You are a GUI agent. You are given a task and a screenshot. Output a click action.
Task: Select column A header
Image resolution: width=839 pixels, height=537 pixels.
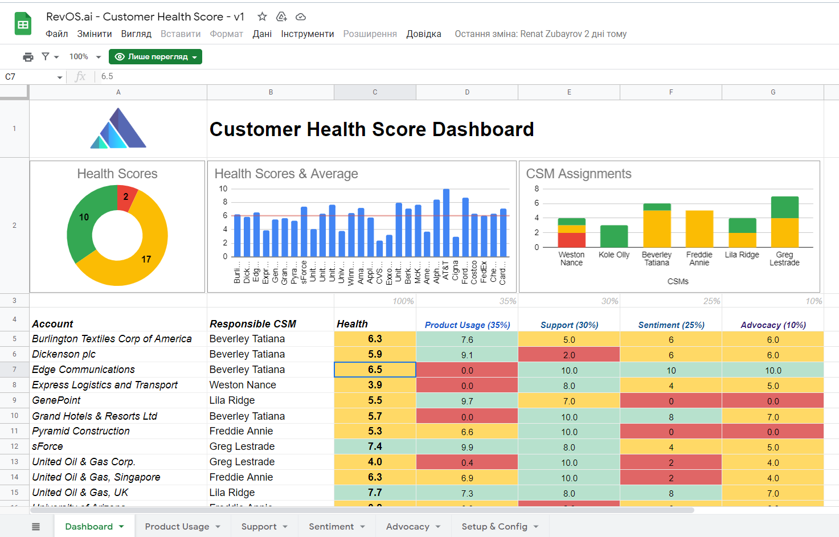click(118, 92)
